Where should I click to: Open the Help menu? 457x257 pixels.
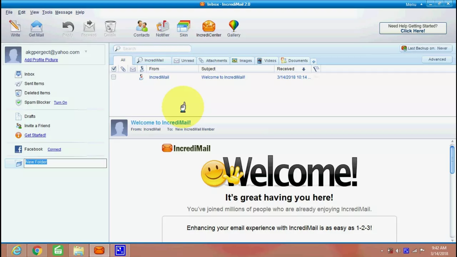point(80,12)
